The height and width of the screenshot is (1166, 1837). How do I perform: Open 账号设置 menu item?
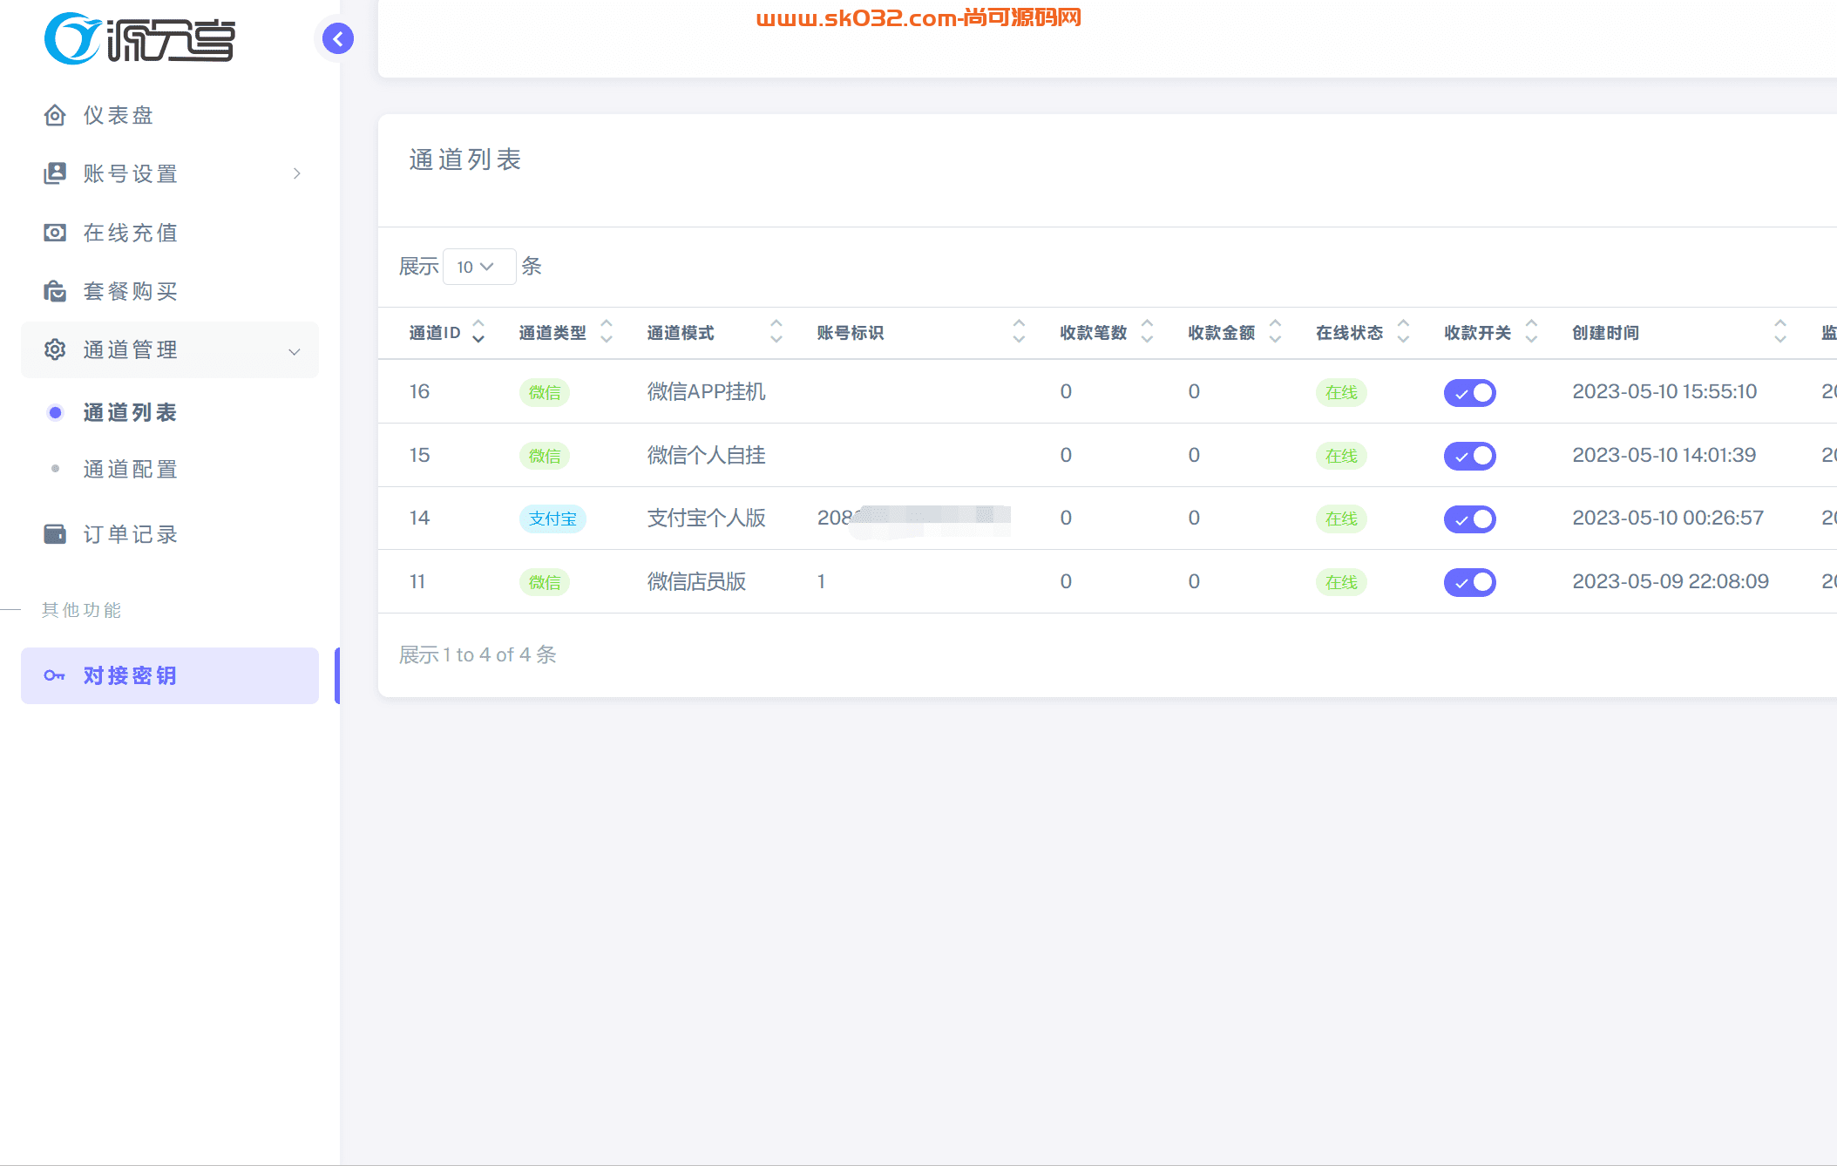(x=170, y=173)
